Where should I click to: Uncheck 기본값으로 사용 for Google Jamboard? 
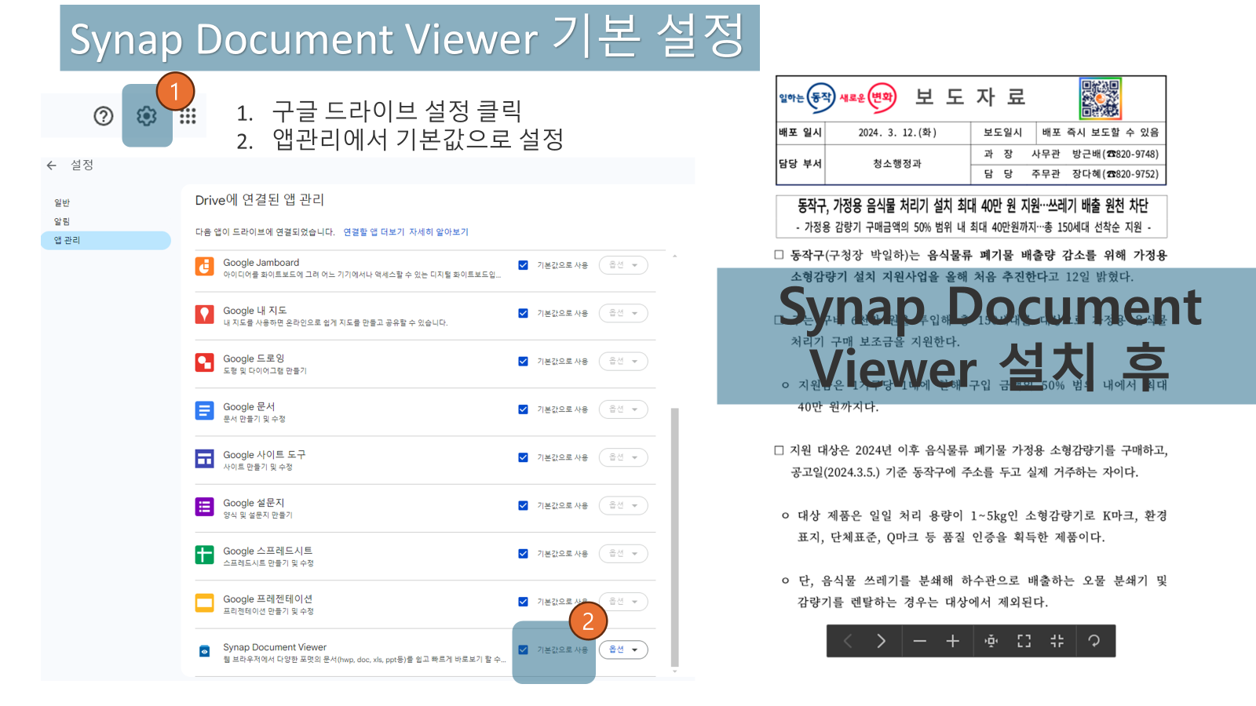coord(522,265)
